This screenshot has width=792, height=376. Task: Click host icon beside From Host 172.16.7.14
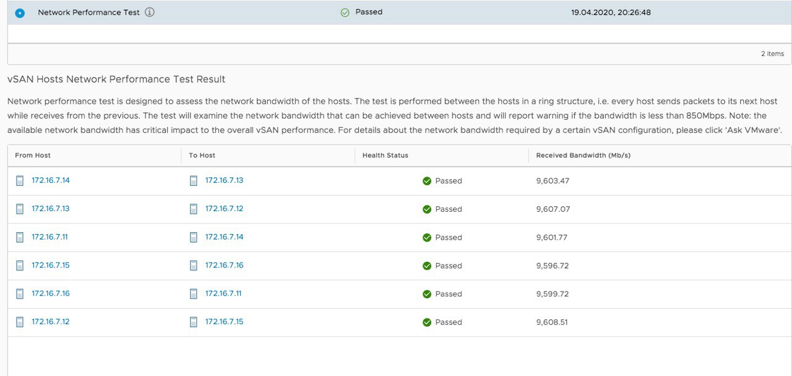(x=20, y=180)
